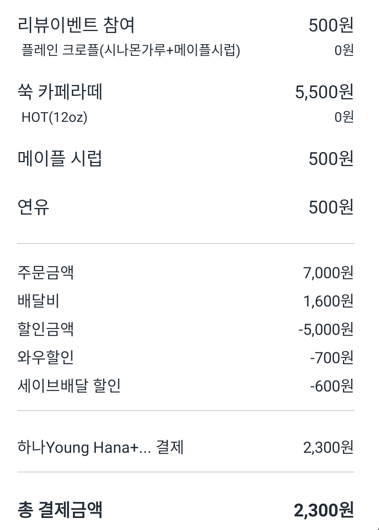
Task: Tap the -5,000원 discount amount
Action: [x=326, y=329]
